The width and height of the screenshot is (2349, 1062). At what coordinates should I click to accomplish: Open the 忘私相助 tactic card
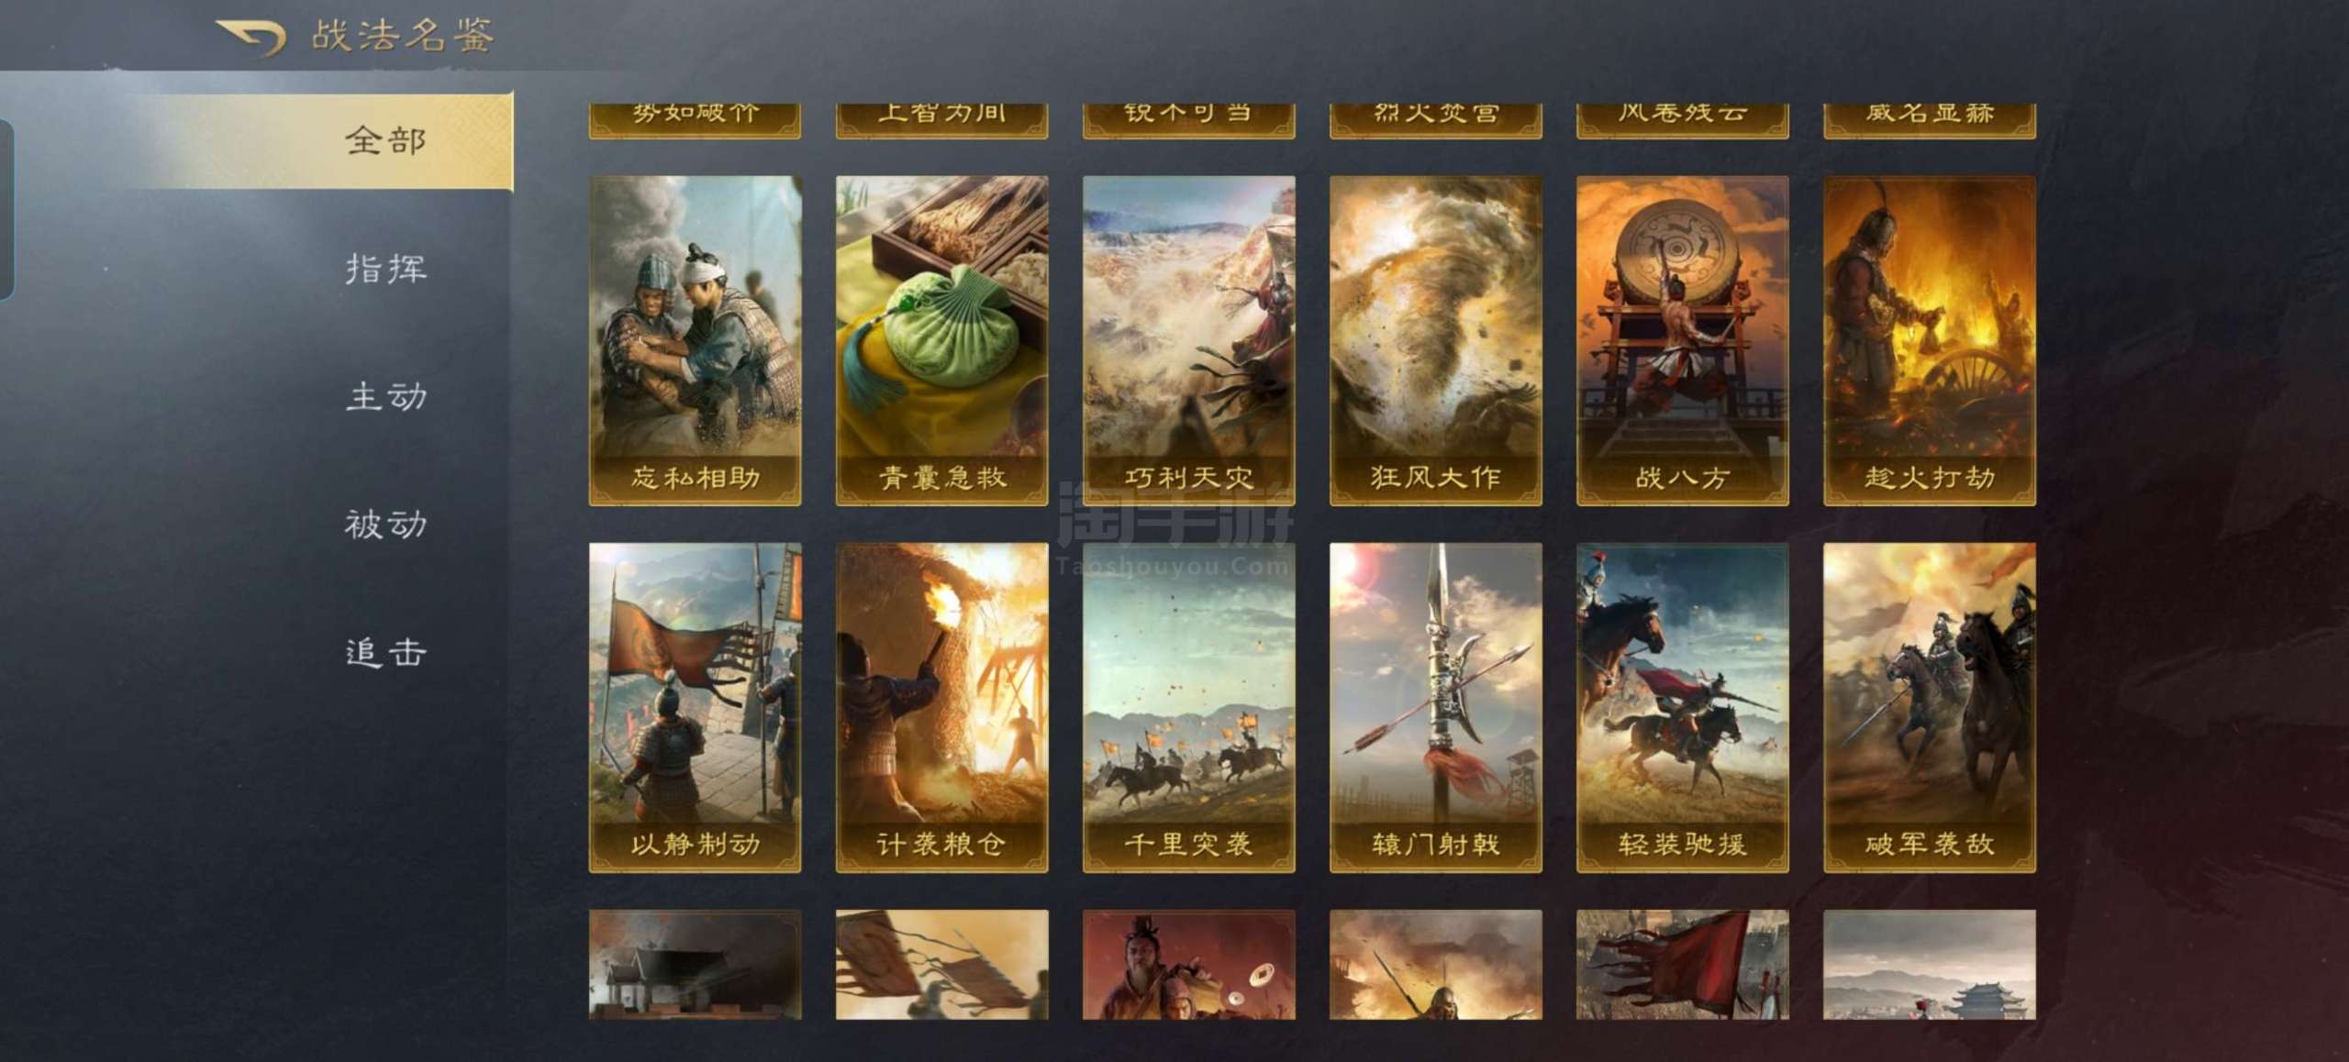[x=695, y=340]
